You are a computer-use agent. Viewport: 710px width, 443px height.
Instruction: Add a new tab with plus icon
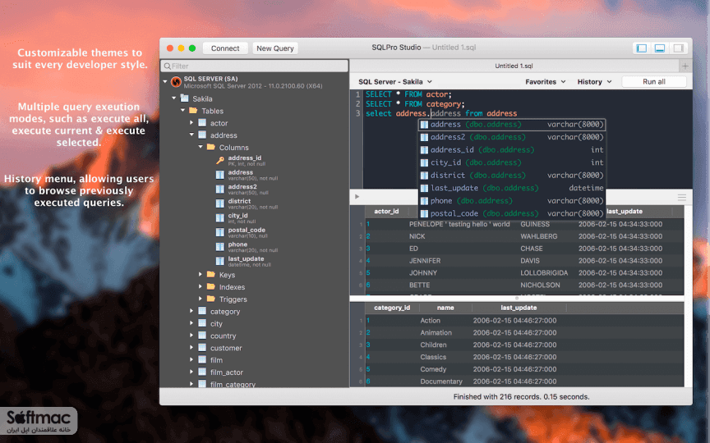(x=685, y=66)
